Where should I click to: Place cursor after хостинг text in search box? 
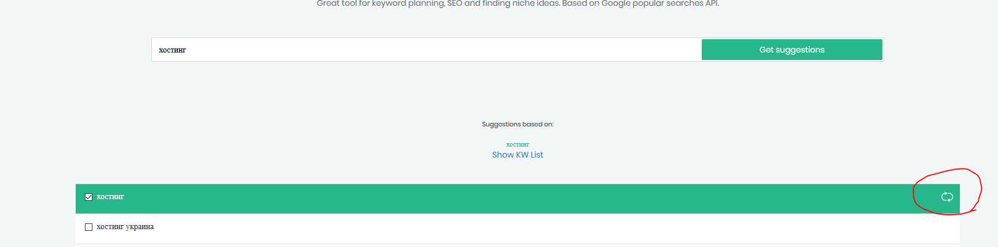(187, 50)
